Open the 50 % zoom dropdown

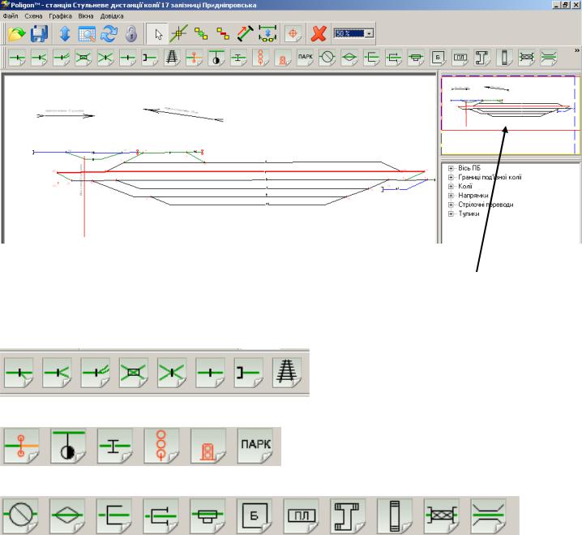(x=370, y=34)
